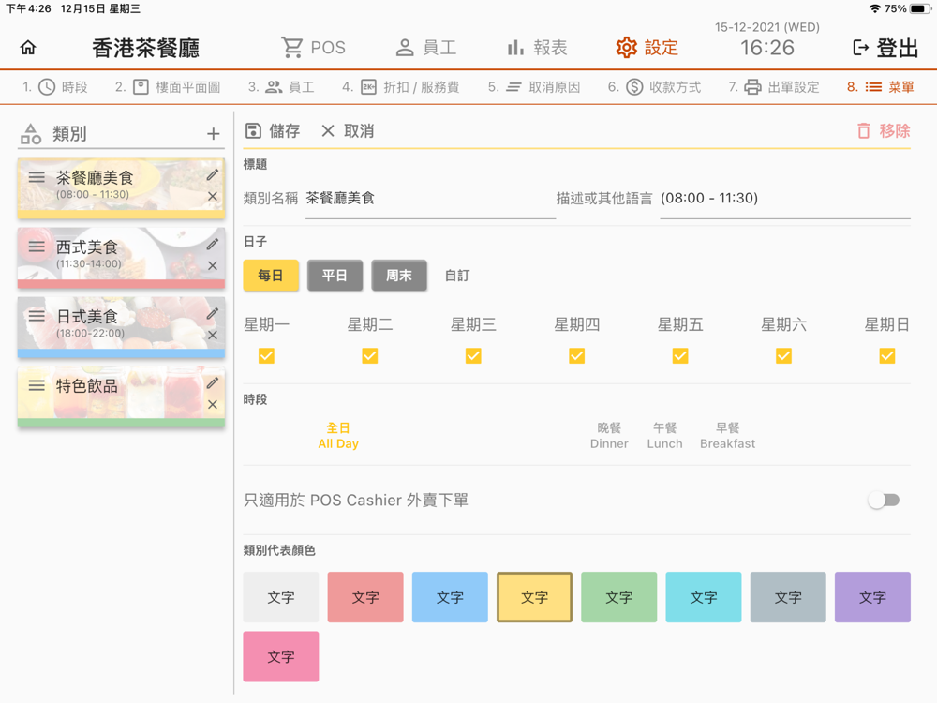Pick the yellow color swatch
This screenshot has width=937, height=703.
[x=534, y=597]
